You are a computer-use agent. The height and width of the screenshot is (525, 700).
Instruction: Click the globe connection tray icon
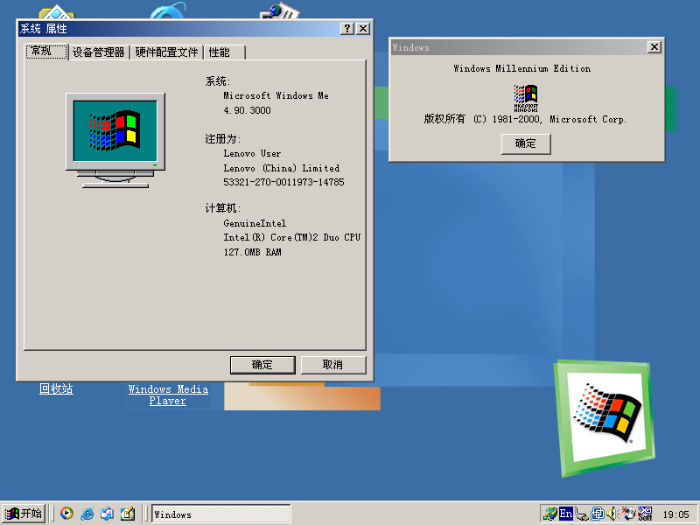click(x=549, y=514)
